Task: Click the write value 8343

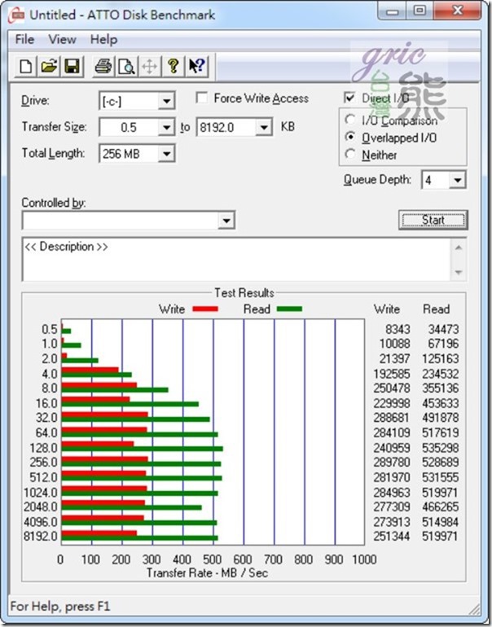Action: pyautogui.click(x=398, y=329)
